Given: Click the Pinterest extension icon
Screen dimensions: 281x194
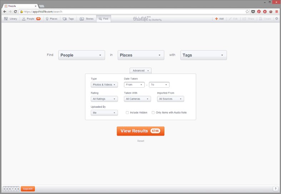Looking at the screenshot, I should point(259,11).
